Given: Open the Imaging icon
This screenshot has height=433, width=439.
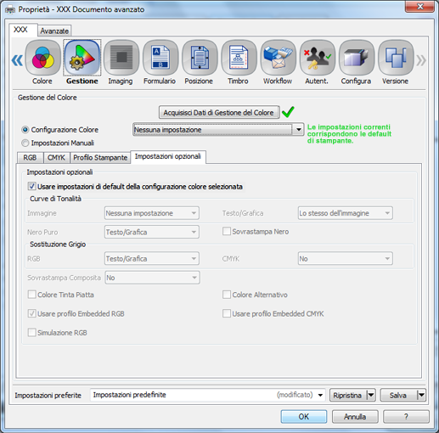Looking at the screenshot, I should pyautogui.click(x=121, y=58).
